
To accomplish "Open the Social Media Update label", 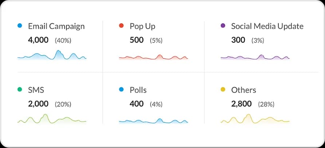I will tap(267, 26).
